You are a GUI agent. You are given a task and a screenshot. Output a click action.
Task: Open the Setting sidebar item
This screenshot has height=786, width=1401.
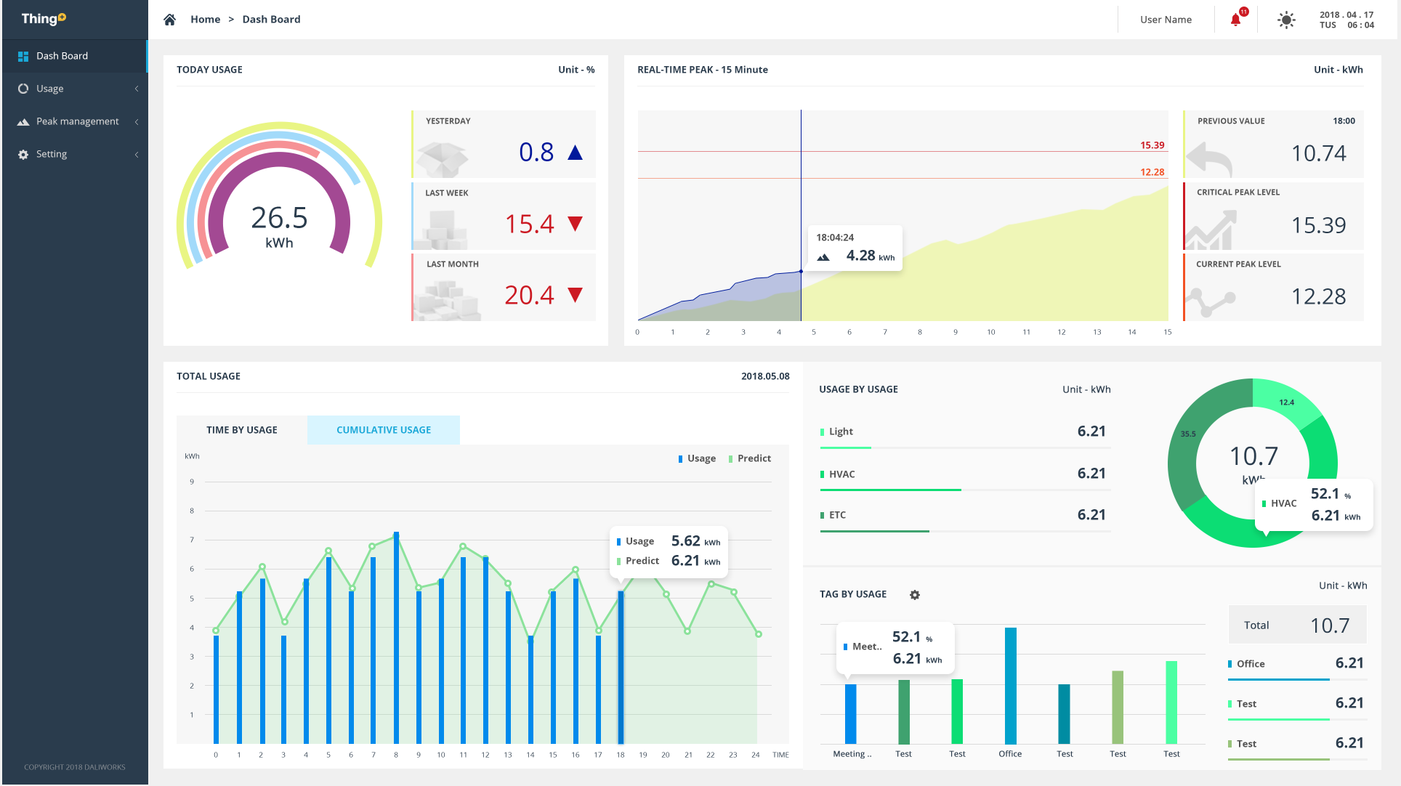click(75, 154)
